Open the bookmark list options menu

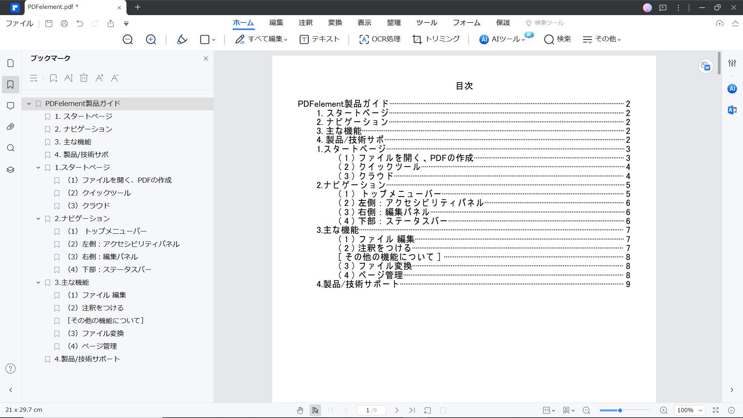(34, 78)
